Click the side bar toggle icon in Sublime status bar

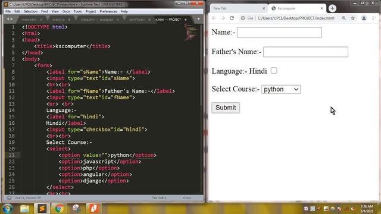(x=10, y=198)
